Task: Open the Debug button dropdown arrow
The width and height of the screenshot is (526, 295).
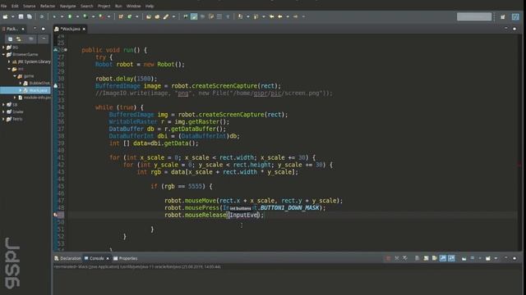Action: pos(62,16)
